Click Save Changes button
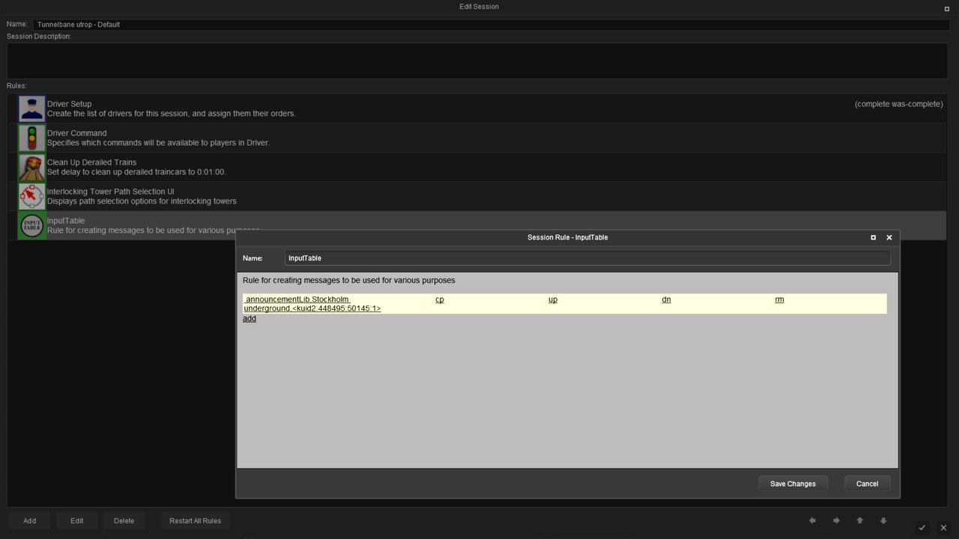959x539 pixels. [793, 484]
